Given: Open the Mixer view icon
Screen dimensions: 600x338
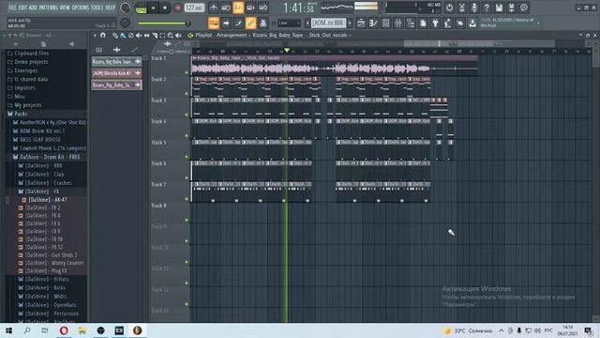Looking at the screenshot, I should pyautogui.click(x=397, y=23).
